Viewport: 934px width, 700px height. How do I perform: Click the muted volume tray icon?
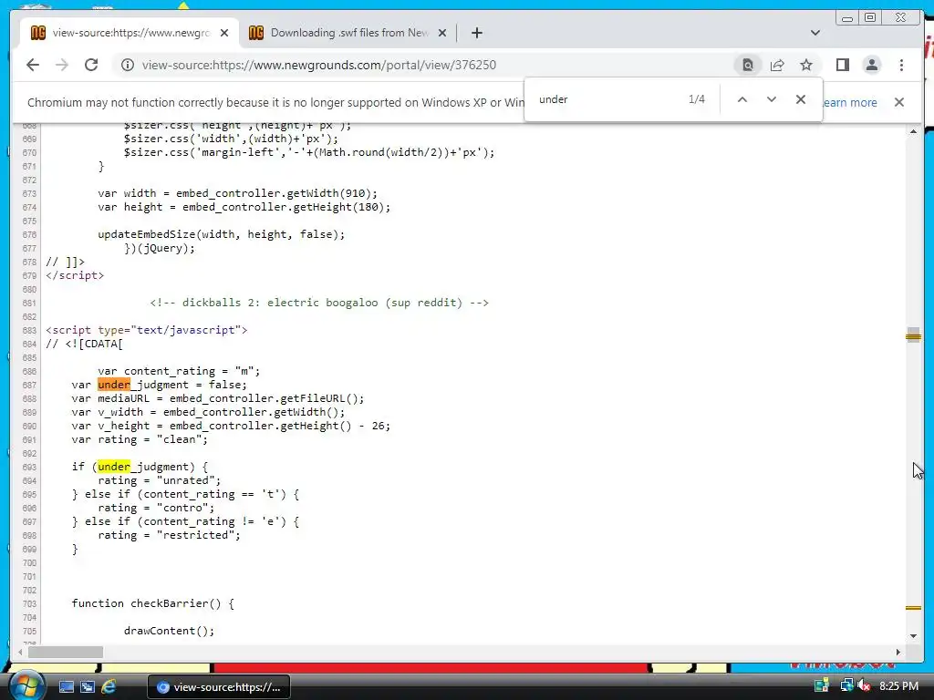[x=864, y=685]
